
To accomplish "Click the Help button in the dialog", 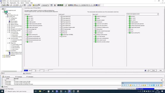I will (160, 71).
